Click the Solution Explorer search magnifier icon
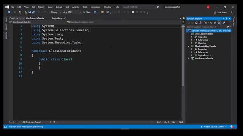 click(x=227, y=27)
